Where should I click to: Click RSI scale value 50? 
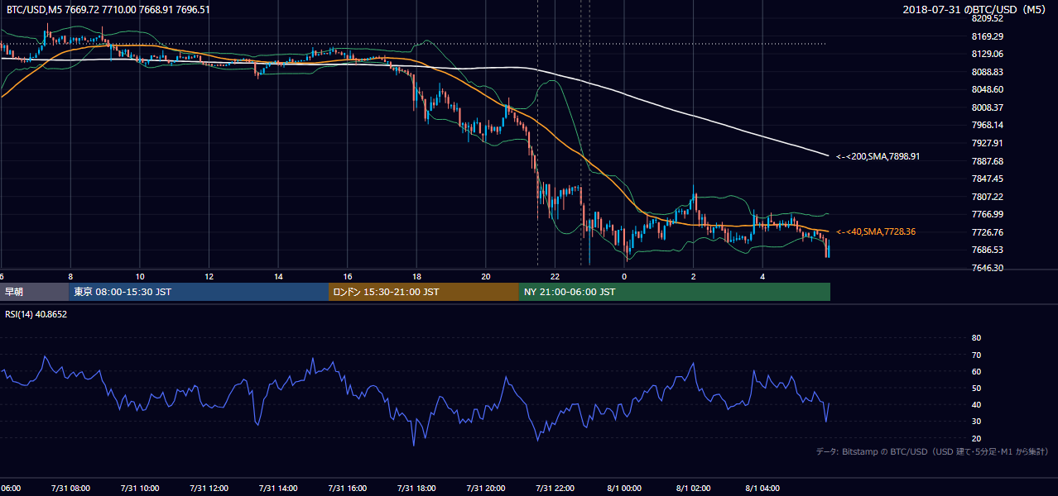pyautogui.click(x=976, y=388)
